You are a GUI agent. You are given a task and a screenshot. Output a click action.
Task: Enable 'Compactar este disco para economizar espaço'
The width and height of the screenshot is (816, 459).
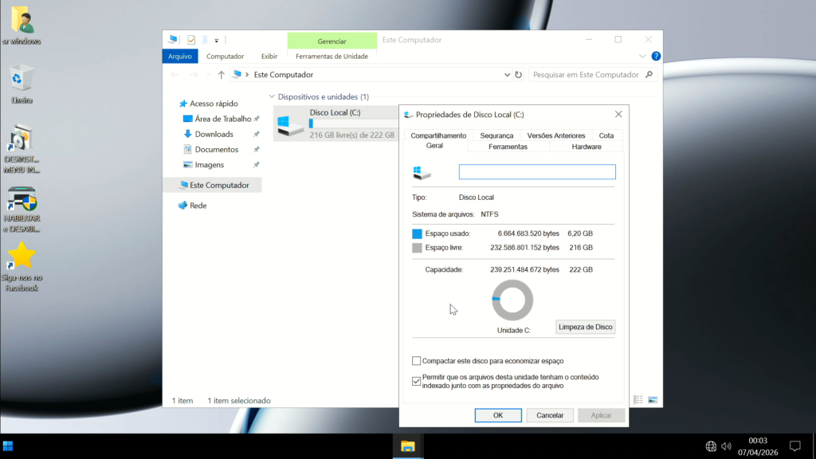click(417, 361)
